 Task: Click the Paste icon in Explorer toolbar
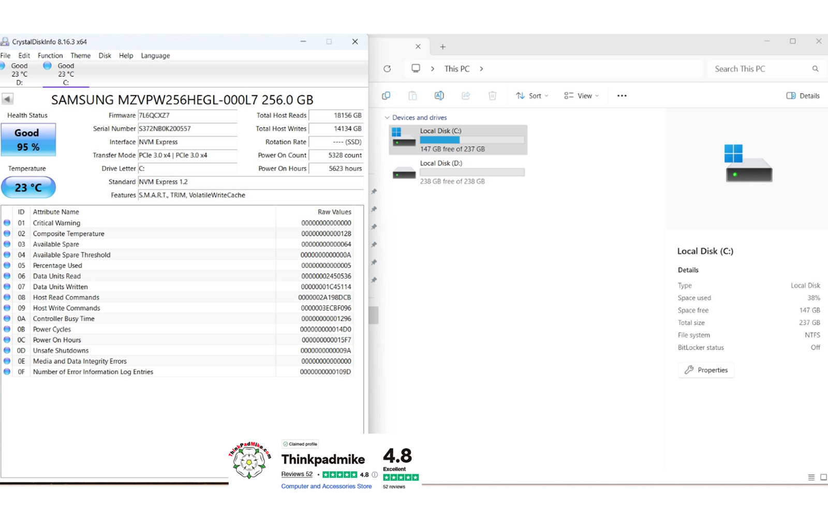(x=412, y=96)
